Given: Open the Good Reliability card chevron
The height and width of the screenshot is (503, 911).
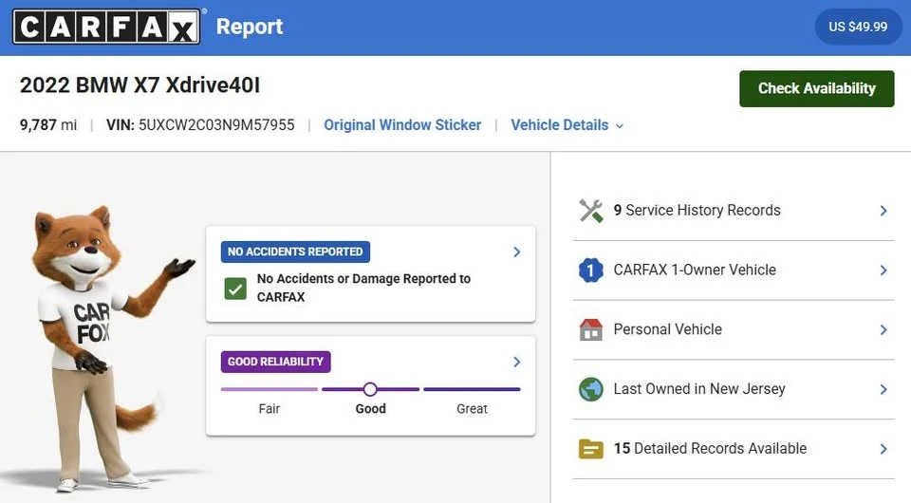Looking at the screenshot, I should [516, 362].
